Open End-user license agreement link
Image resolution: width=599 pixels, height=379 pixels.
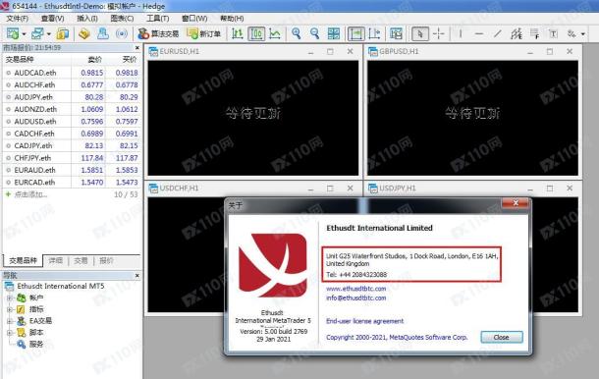(365, 321)
